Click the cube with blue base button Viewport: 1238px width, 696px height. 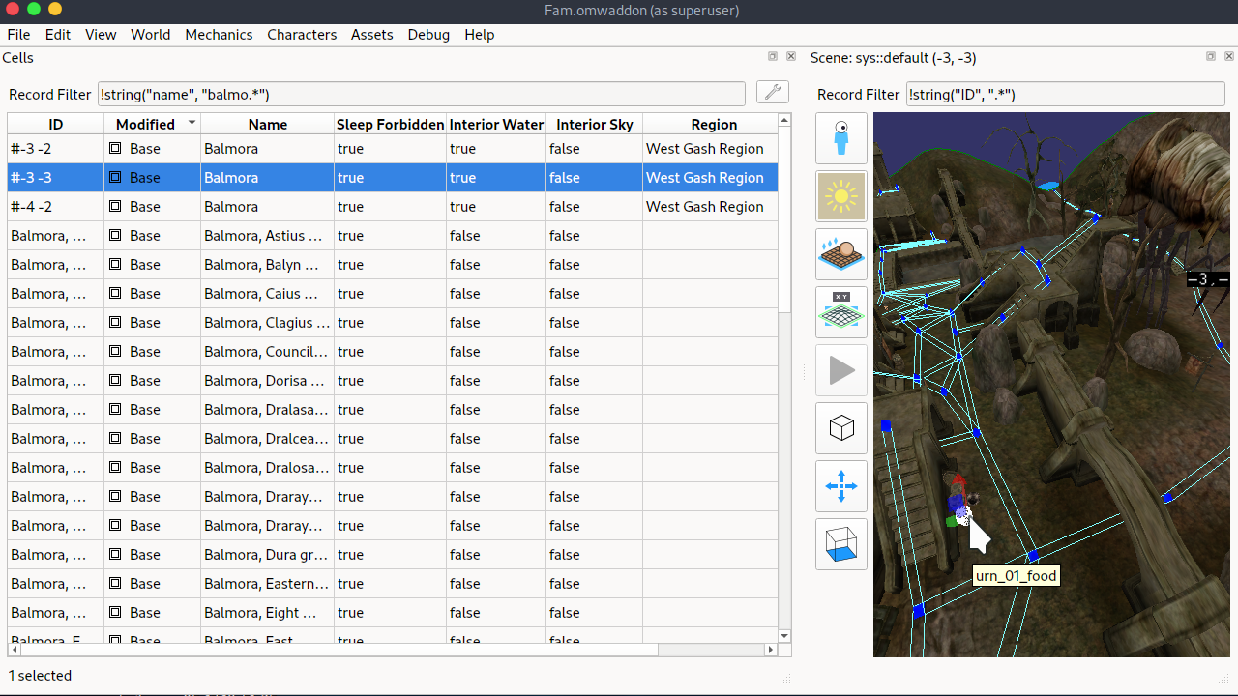841,544
